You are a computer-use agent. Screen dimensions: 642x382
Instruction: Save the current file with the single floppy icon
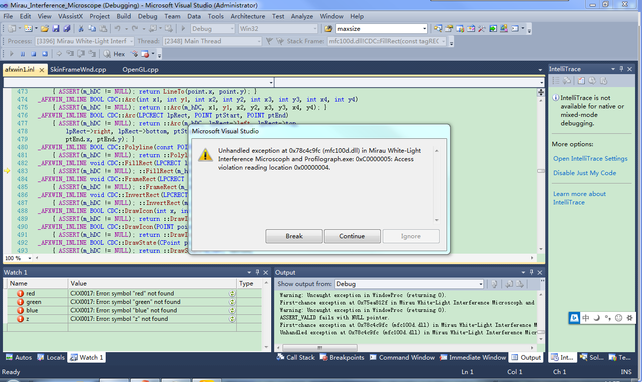pyautogui.click(x=56, y=29)
